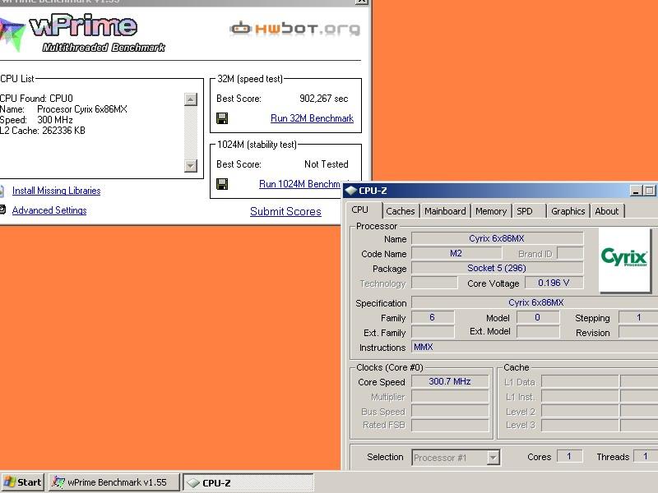Switch to the Caches tab

point(401,211)
